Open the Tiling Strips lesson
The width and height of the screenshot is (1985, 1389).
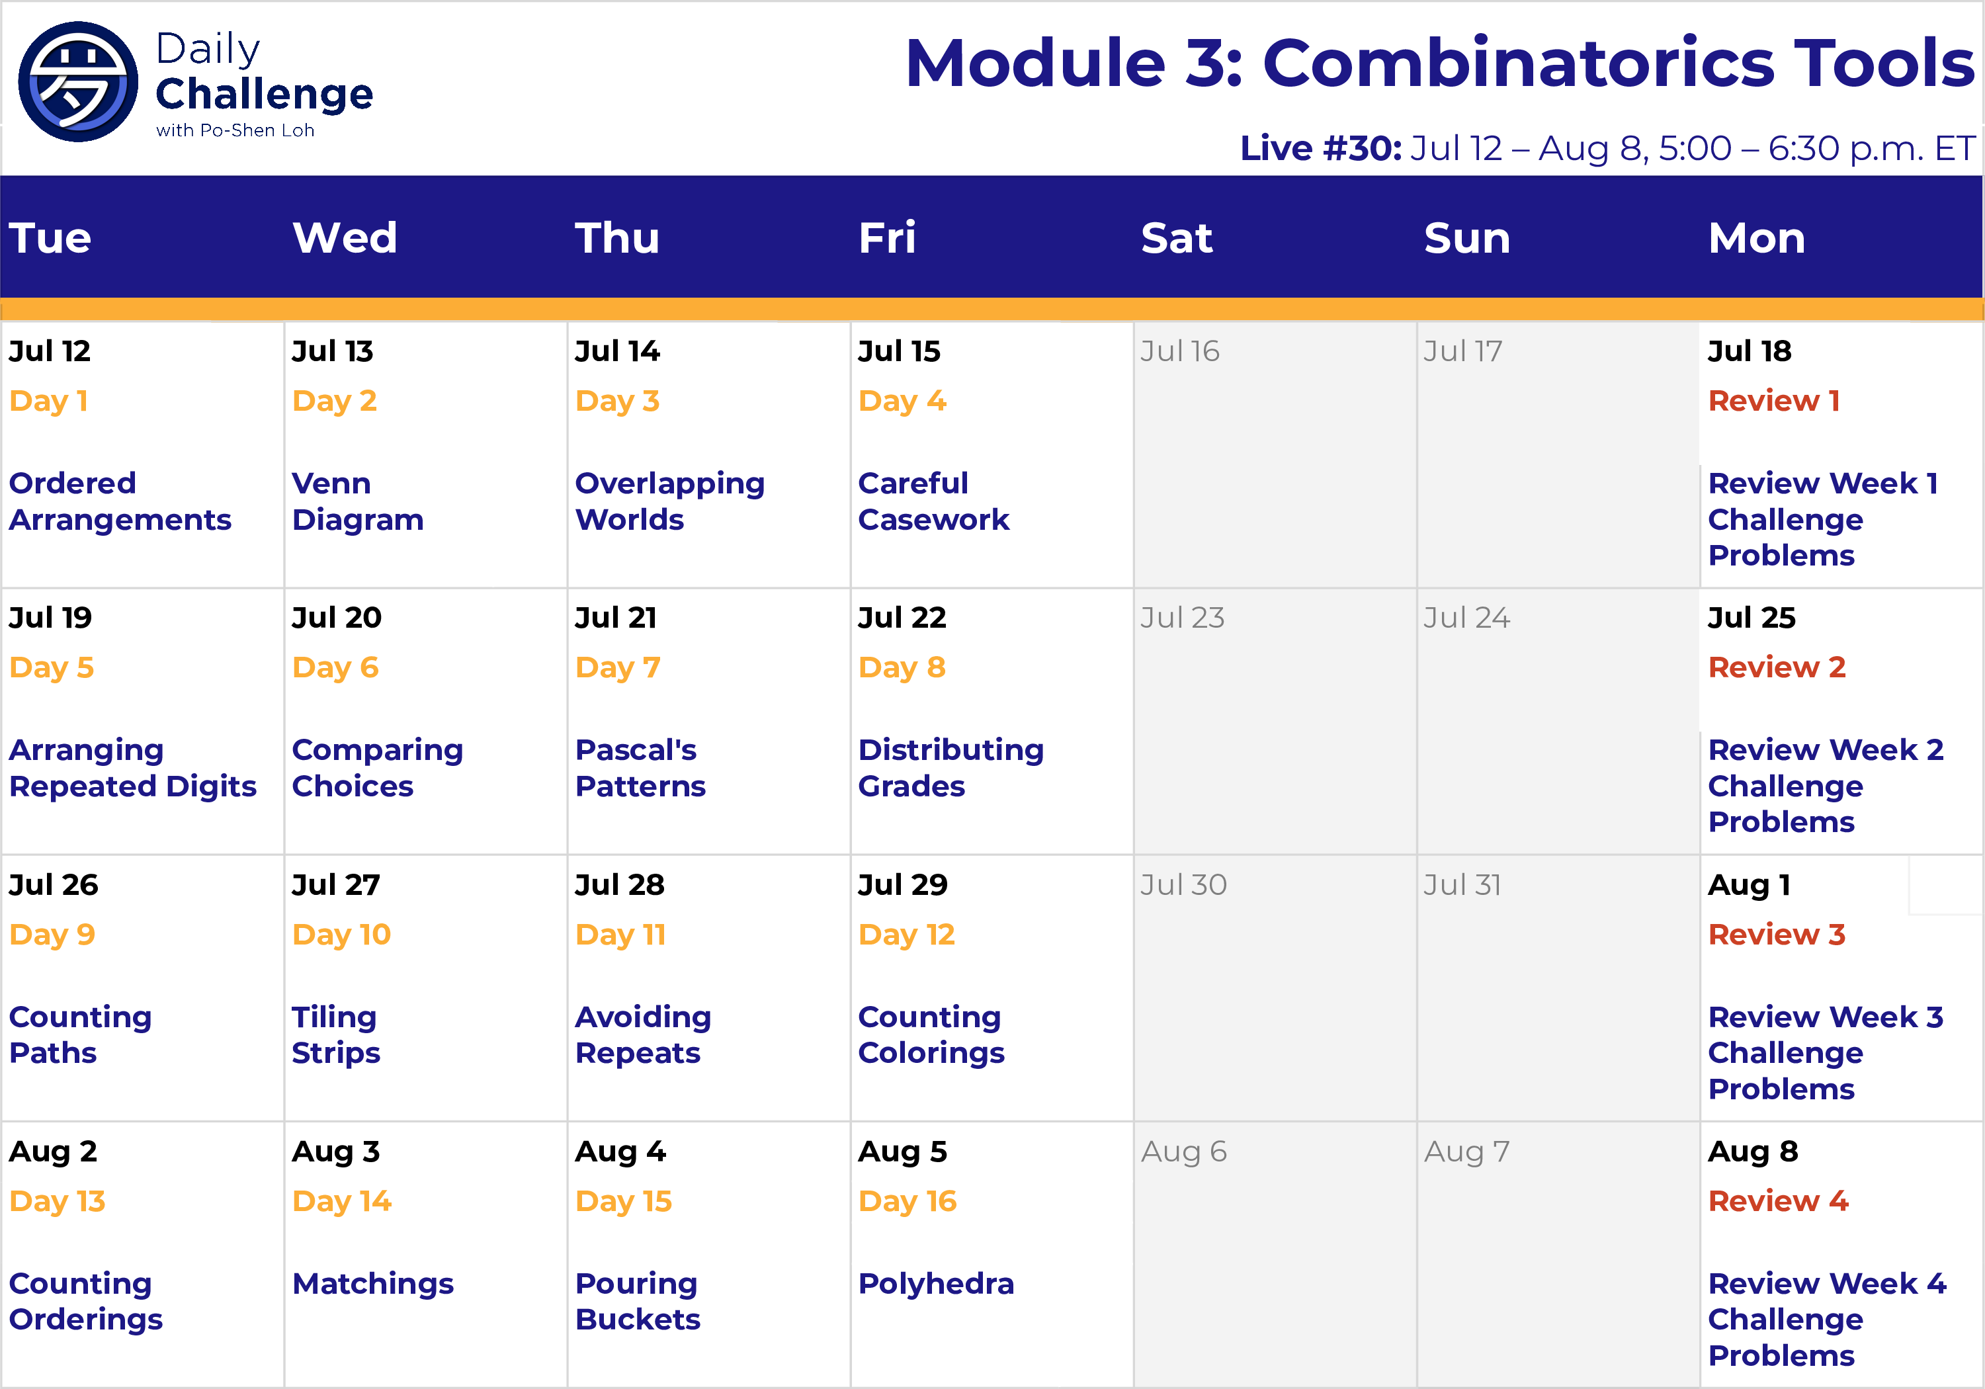(335, 1034)
